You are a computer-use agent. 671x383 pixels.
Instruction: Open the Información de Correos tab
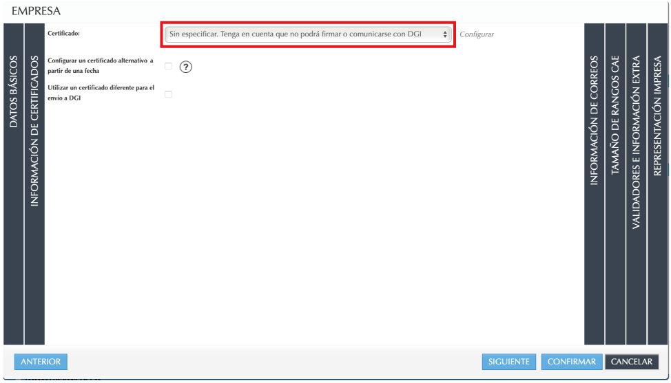pyautogui.click(x=594, y=120)
